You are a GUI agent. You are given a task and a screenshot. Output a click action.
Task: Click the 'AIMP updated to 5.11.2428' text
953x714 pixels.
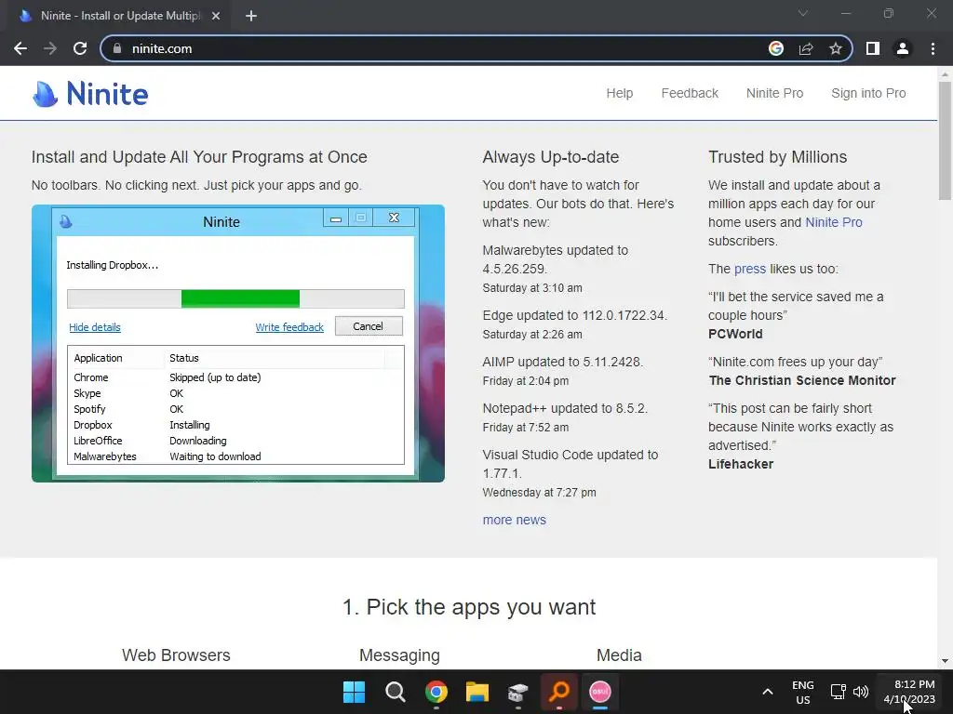point(563,362)
